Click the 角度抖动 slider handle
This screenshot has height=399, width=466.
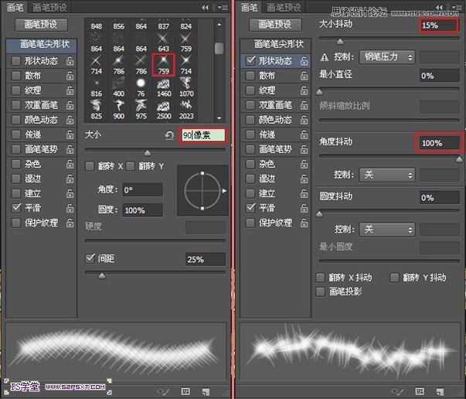point(459,159)
